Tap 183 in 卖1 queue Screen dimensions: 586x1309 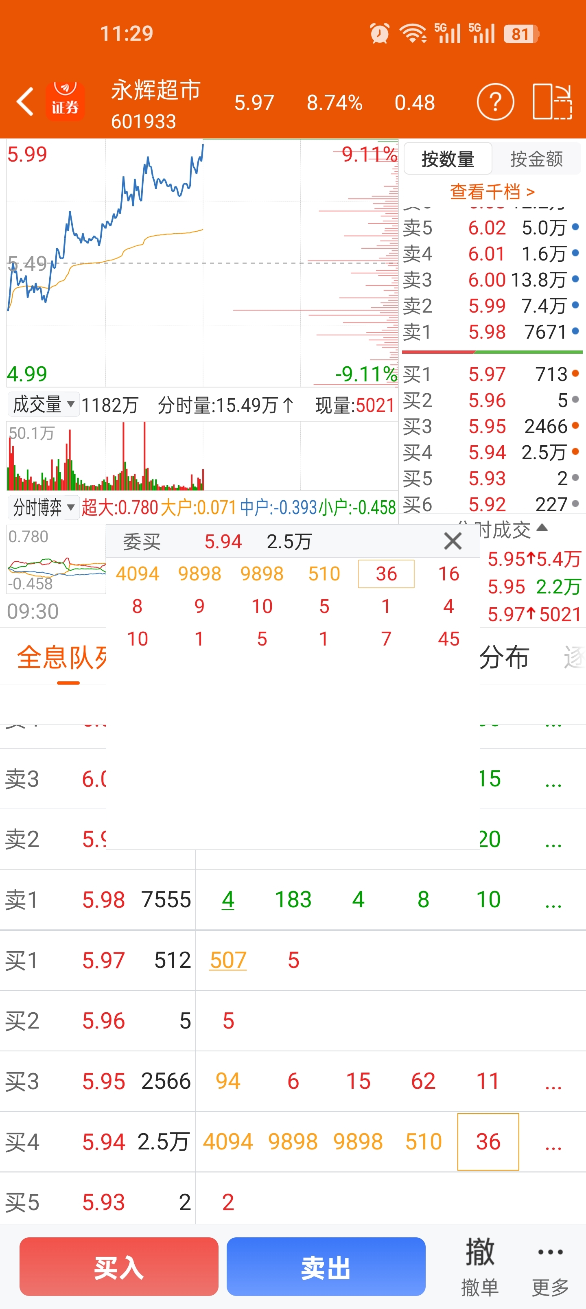tap(293, 900)
